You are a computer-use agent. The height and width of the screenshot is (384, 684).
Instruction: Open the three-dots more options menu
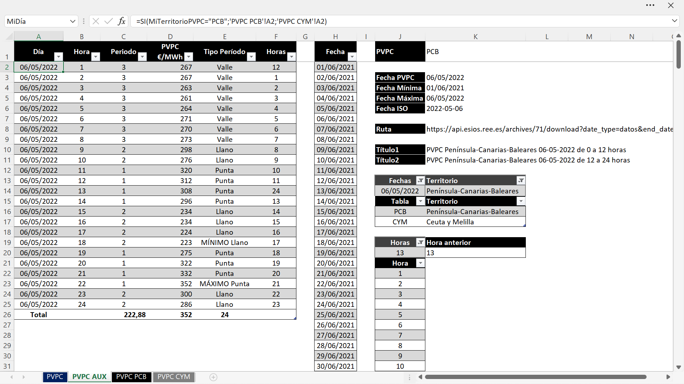point(650,5)
